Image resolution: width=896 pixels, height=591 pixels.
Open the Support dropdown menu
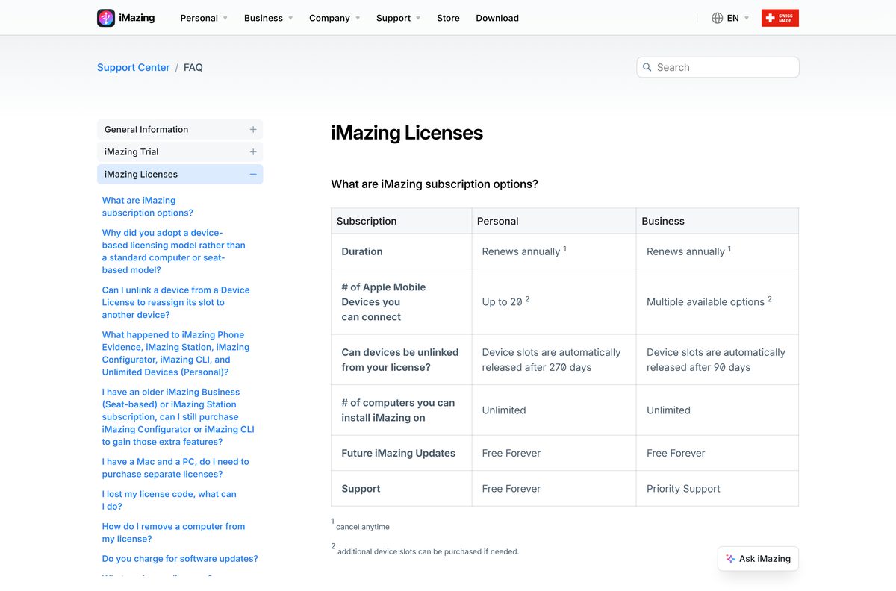398,18
